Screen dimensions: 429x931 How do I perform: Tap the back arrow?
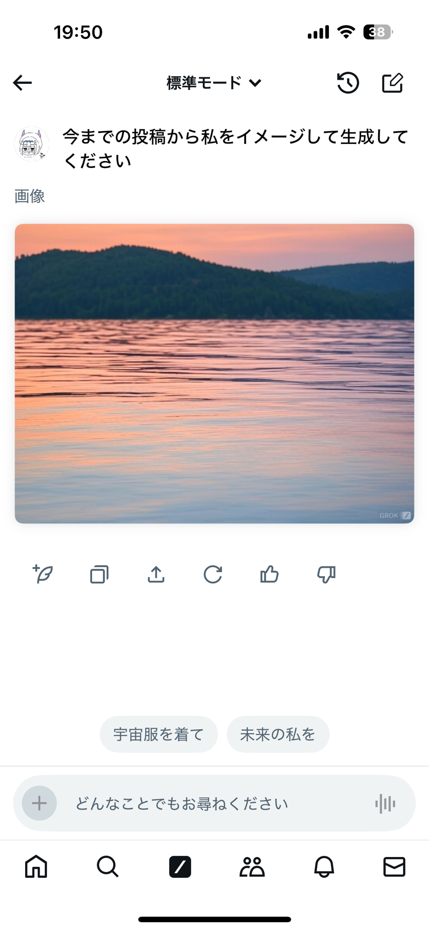(x=22, y=83)
